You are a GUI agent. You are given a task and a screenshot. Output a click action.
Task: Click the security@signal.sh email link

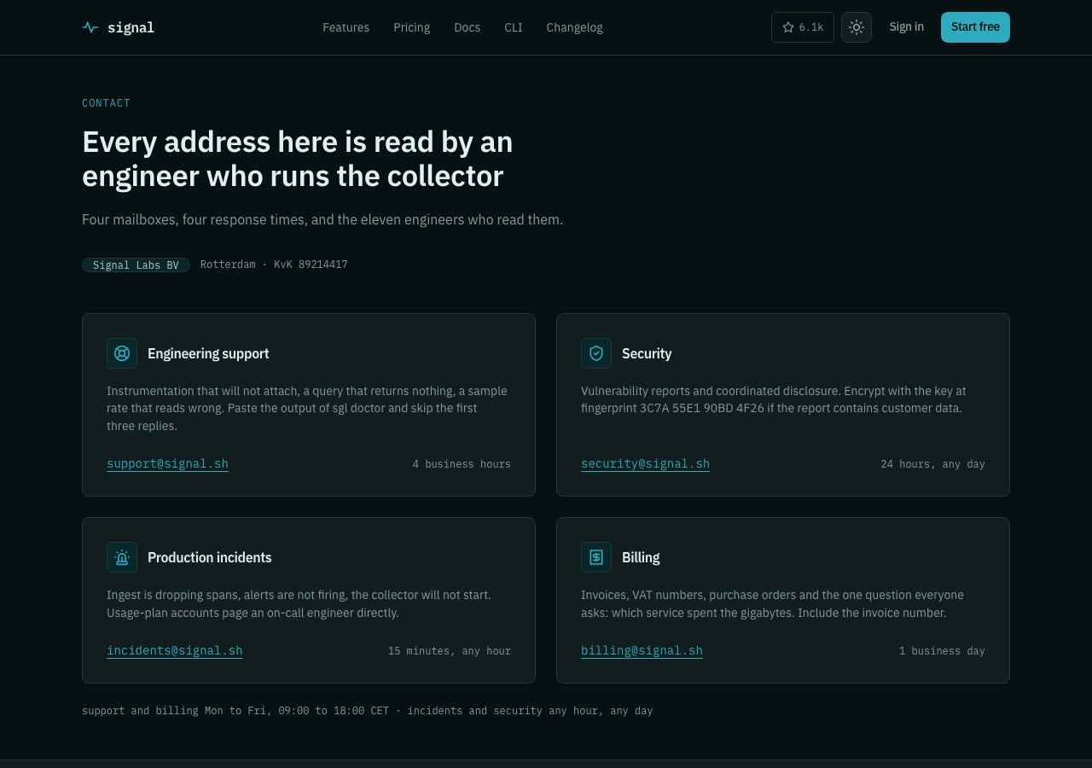[645, 464]
